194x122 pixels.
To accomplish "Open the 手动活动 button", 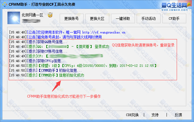I will click(x=148, y=18).
